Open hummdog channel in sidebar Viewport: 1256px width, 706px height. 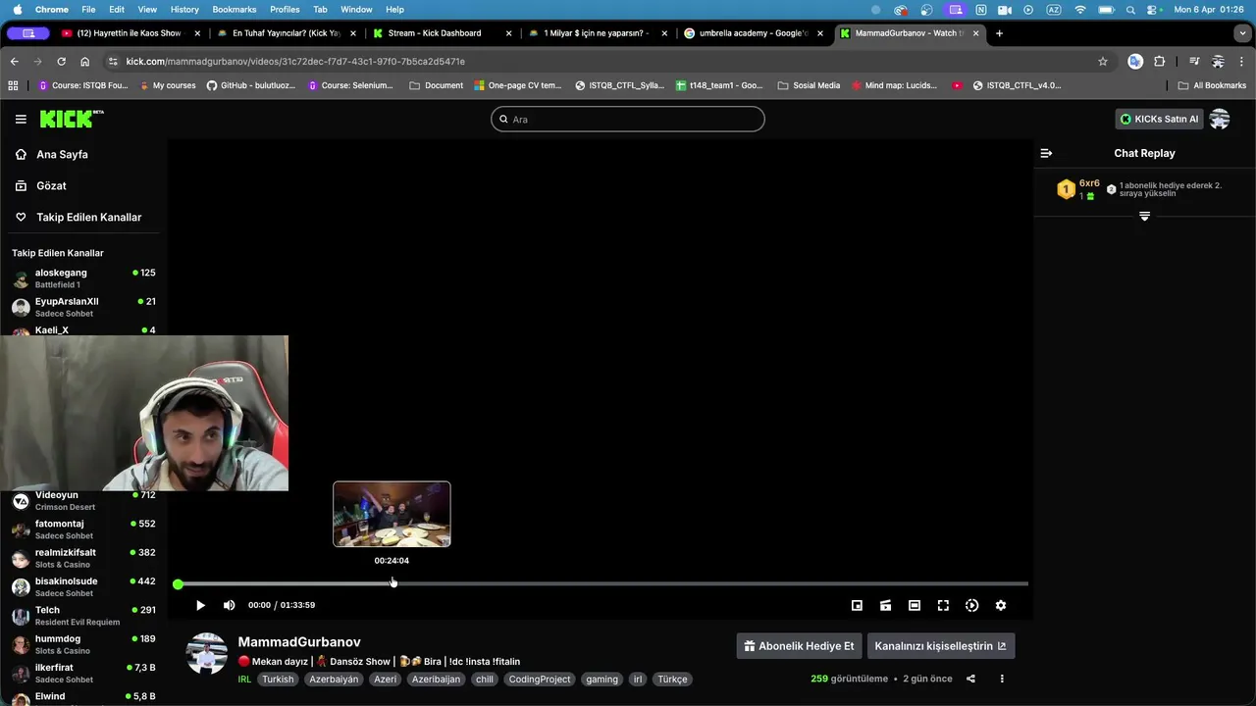pos(83,644)
